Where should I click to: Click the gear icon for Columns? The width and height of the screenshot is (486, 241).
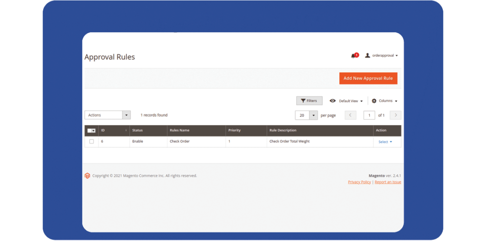(374, 101)
